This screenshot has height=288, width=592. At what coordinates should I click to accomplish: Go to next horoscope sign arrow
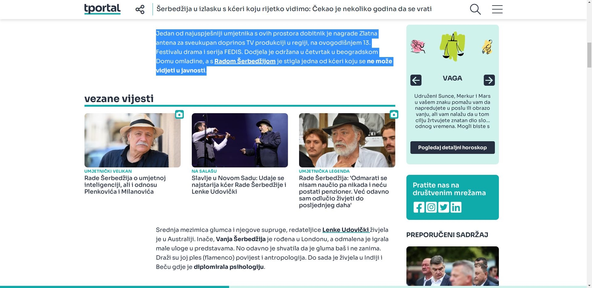point(489,80)
